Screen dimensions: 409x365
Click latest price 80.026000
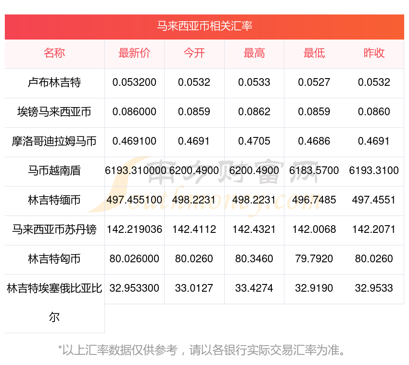point(134,259)
